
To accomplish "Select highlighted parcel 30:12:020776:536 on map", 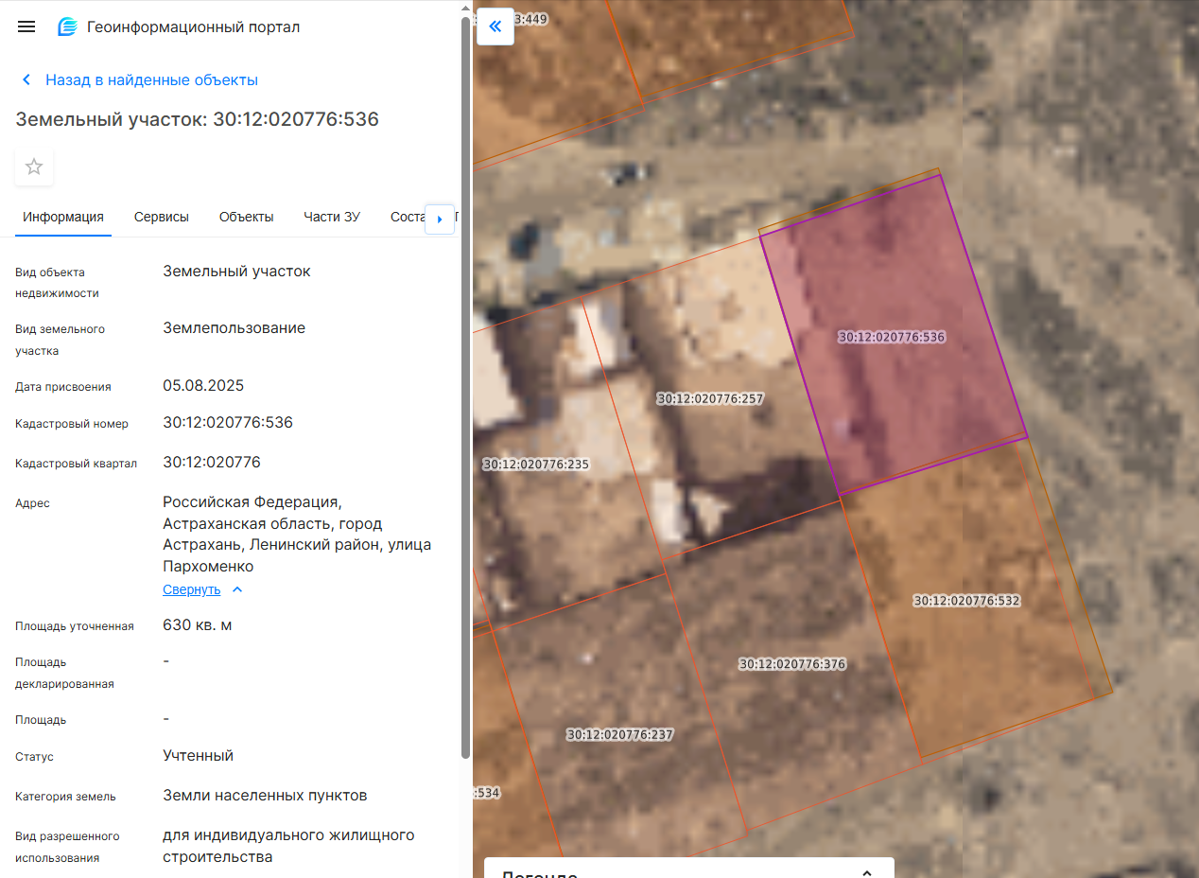I will coord(892,337).
